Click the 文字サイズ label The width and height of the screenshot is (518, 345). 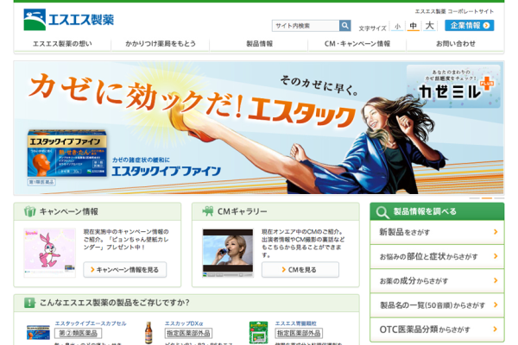[x=373, y=28]
